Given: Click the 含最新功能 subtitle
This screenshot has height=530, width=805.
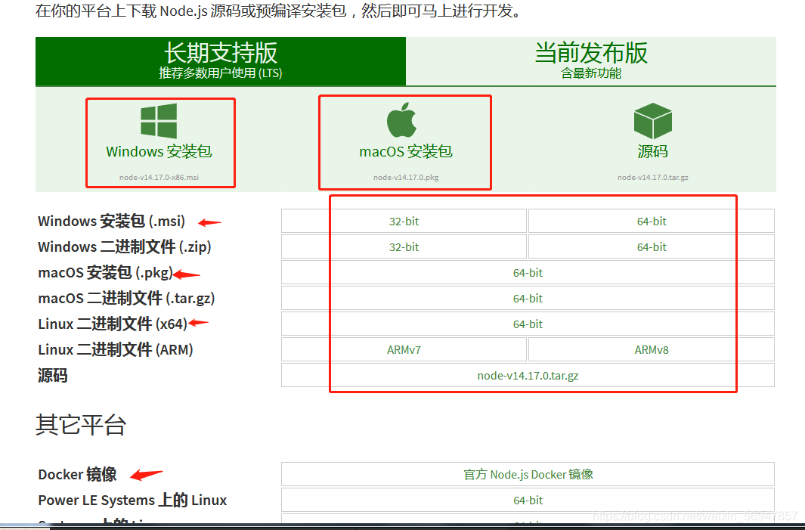Looking at the screenshot, I should [x=591, y=73].
